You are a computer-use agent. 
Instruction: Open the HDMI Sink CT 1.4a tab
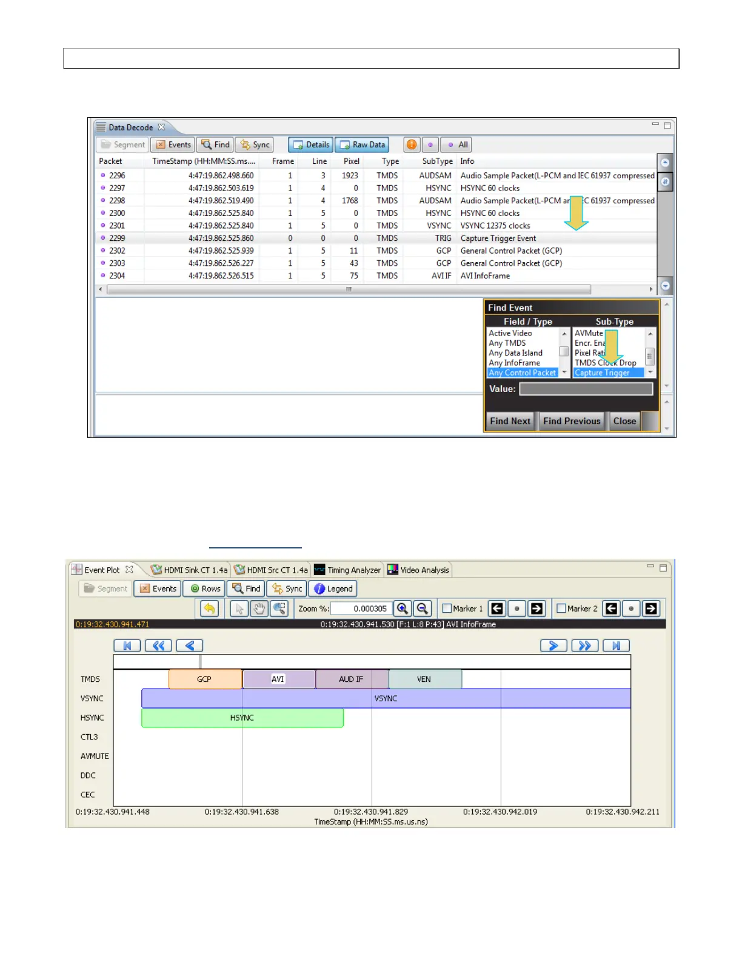189,570
